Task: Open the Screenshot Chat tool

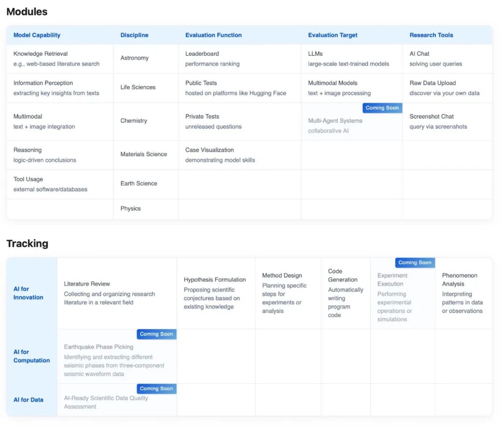Action: tap(448, 121)
